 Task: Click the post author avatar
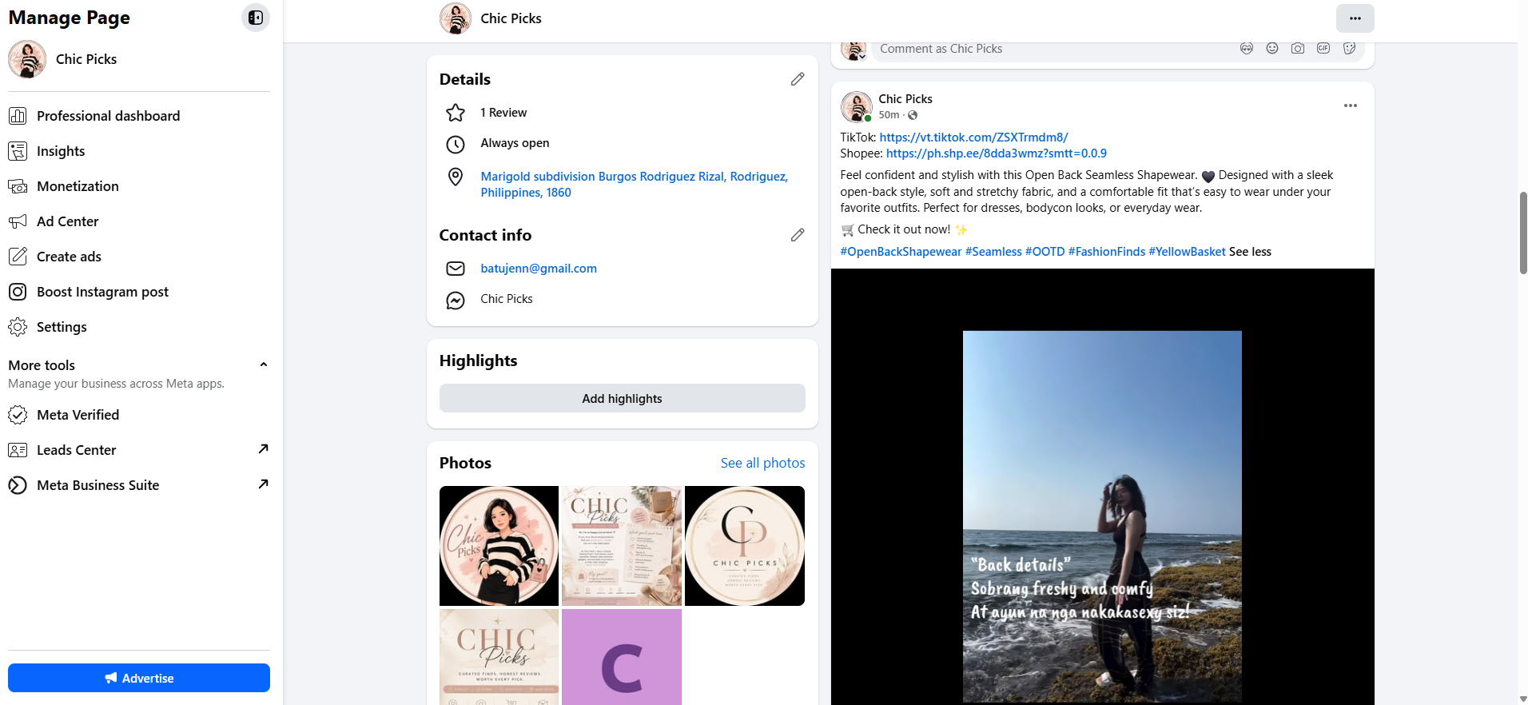tap(857, 106)
